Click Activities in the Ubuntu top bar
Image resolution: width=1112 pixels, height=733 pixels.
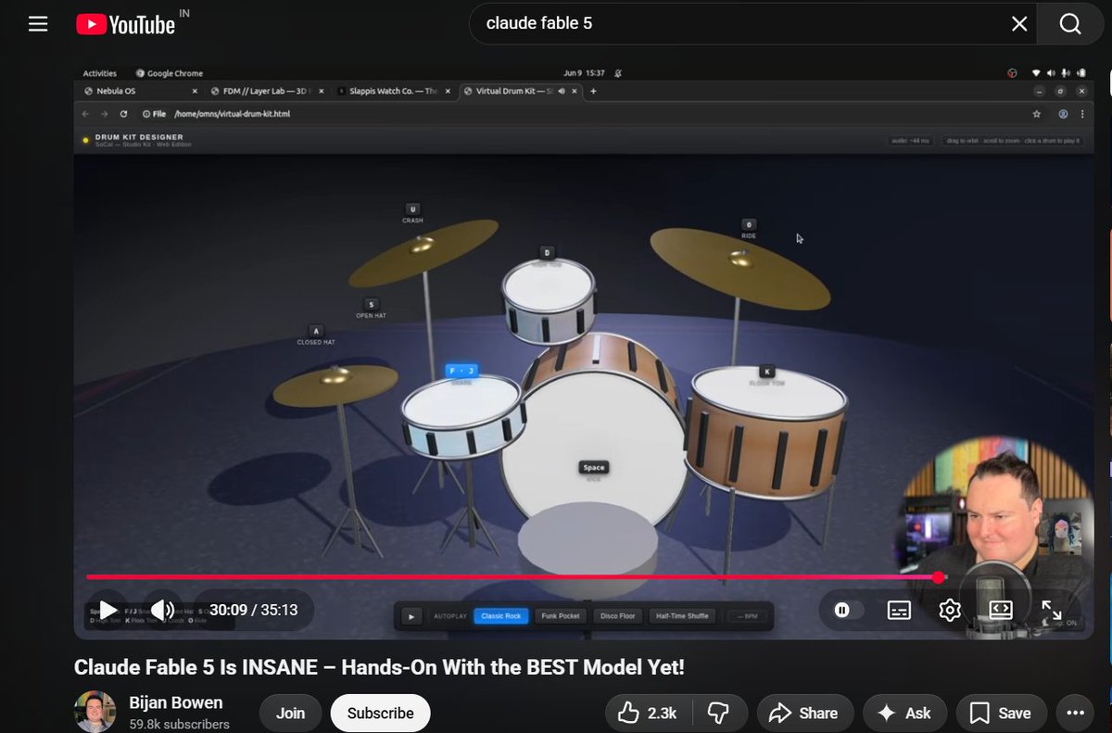[99, 73]
